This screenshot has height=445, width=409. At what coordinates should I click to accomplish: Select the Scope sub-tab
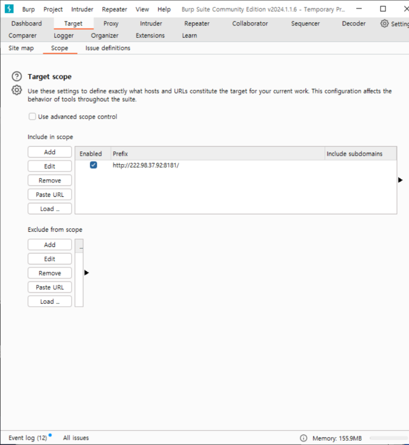tap(60, 48)
